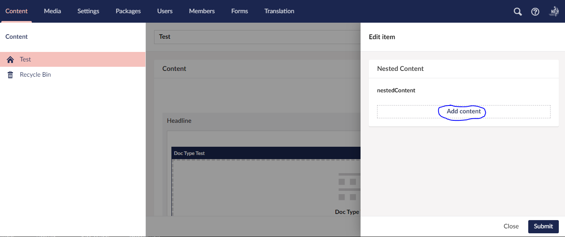
Task: Click the Recycle Bin trash icon
Action: pyautogui.click(x=10, y=75)
